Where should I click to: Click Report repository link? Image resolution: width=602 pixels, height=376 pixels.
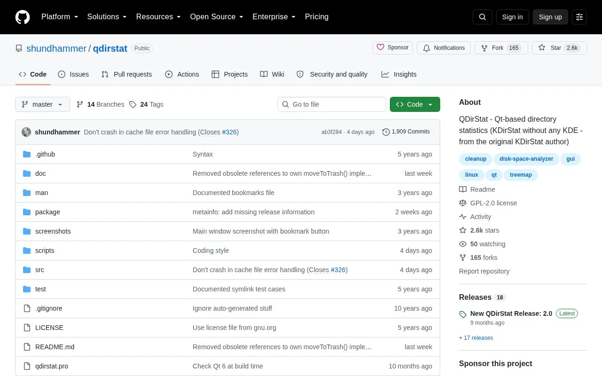[x=484, y=271]
